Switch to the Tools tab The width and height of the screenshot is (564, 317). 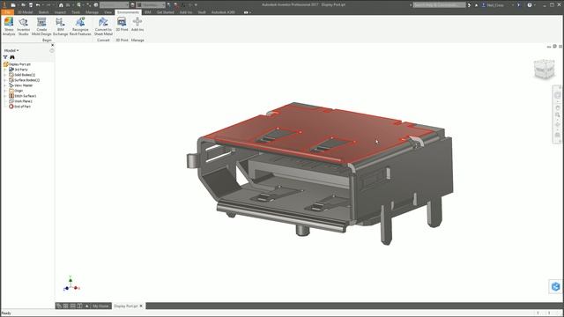click(76, 12)
